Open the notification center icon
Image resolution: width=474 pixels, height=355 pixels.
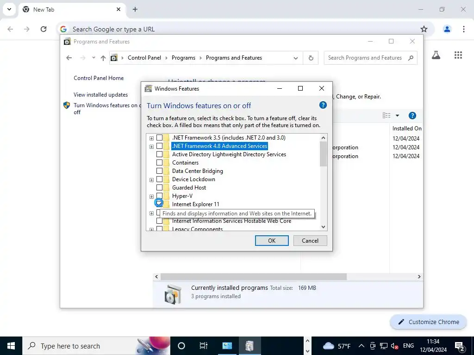click(460, 346)
